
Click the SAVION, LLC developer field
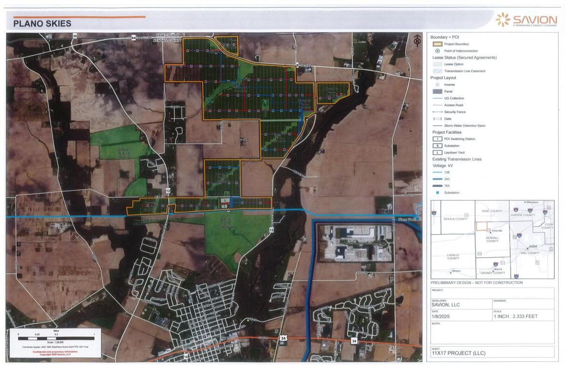pos(461,304)
